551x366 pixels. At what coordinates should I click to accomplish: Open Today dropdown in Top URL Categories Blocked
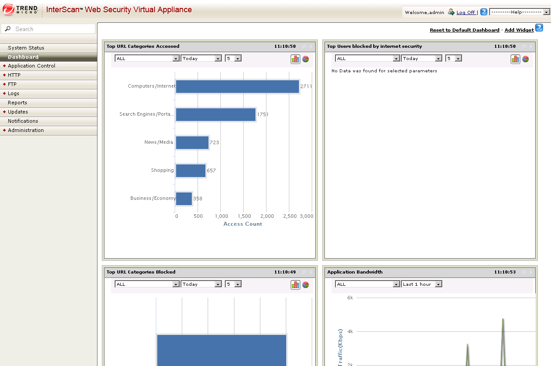pyautogui.click(x=201, y=284)
